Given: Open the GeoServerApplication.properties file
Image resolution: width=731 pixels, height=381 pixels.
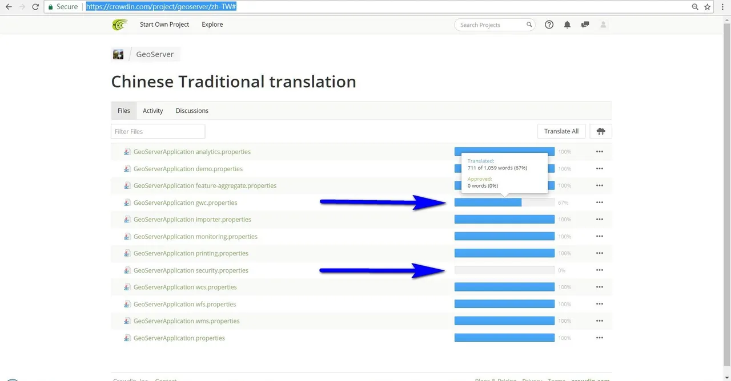Looking at the screenshot, I should (179, 338).
